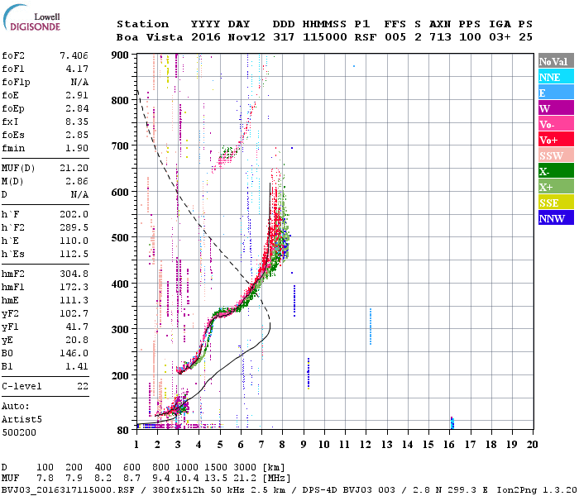The image size is (579, 496).
Task: Click the MUF 7.8 table value
Action: pyautogui.click(x=45, y=479)
